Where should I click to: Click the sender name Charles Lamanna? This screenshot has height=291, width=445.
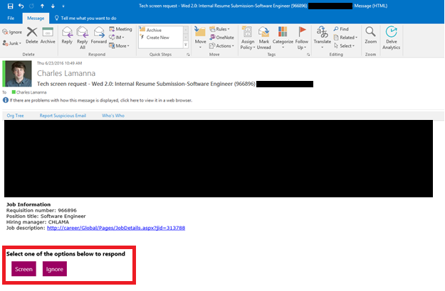tap(66, 73)
